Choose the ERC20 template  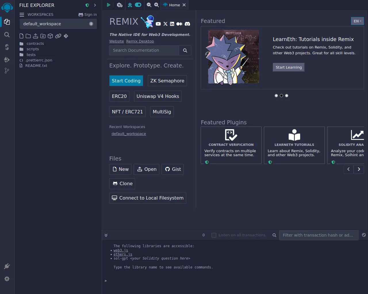point(119,96)
